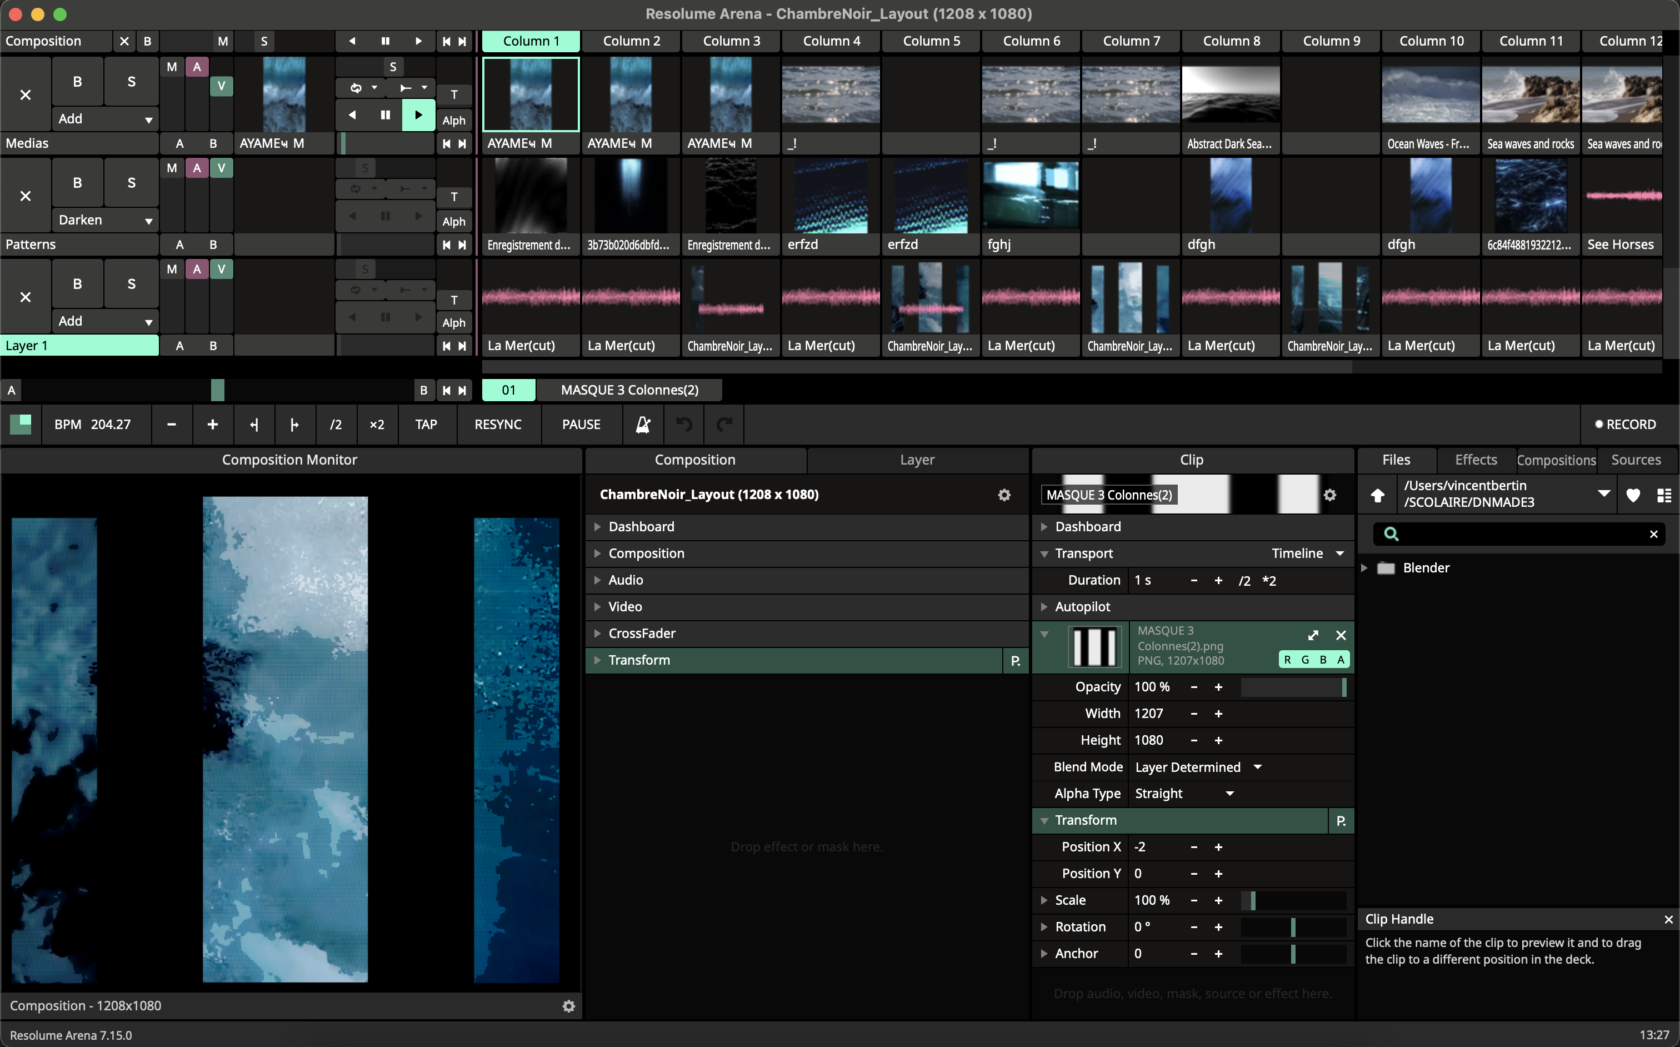Open Composition Monitor settings gear

[x=568, y=1005]
